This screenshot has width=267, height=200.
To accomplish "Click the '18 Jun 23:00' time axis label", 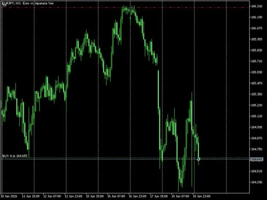I will pos(202,196).
